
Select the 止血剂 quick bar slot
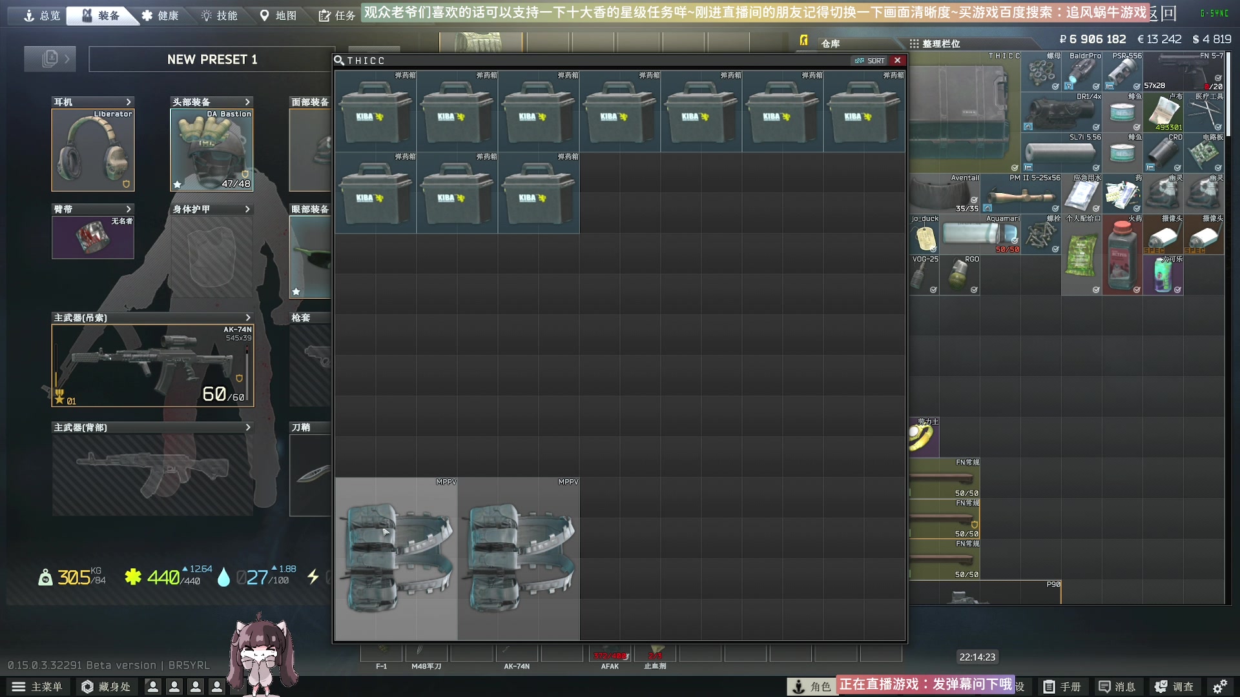[655, 658]
